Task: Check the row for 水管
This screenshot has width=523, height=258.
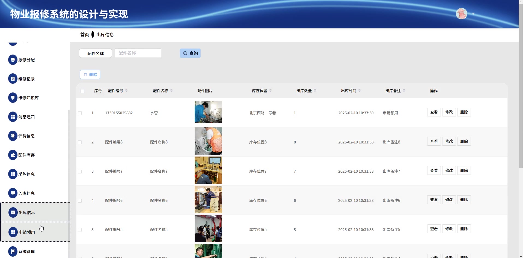Action: 80,113
